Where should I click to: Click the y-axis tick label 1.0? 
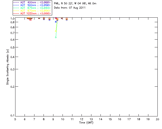coord(12,18)
